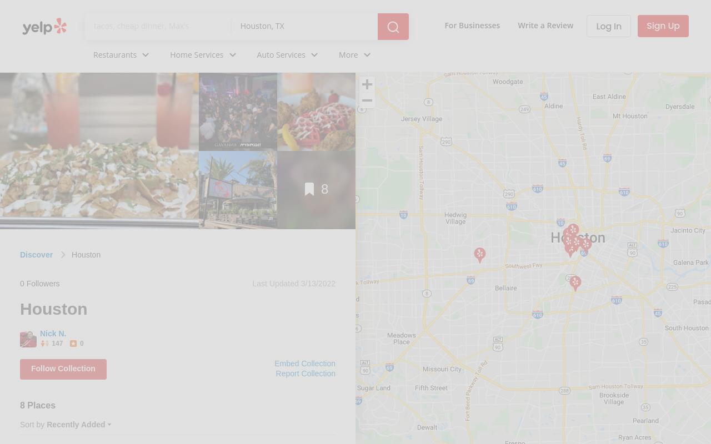
Task: Click the Last Updated 3/13/2022 text
Action: click(x=294, y=284)
